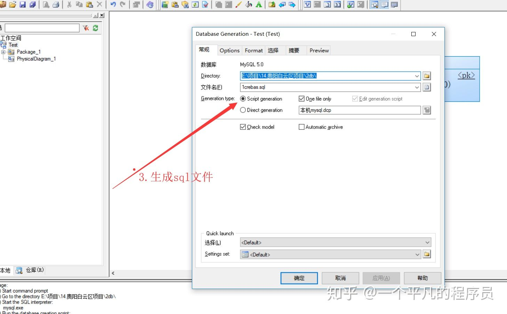Click the green letter A font icon
This screenshot has width=507, height=314.
(259, 5)
